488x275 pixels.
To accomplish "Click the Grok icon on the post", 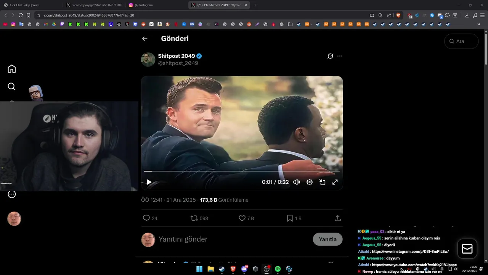I will coord(330,56).
